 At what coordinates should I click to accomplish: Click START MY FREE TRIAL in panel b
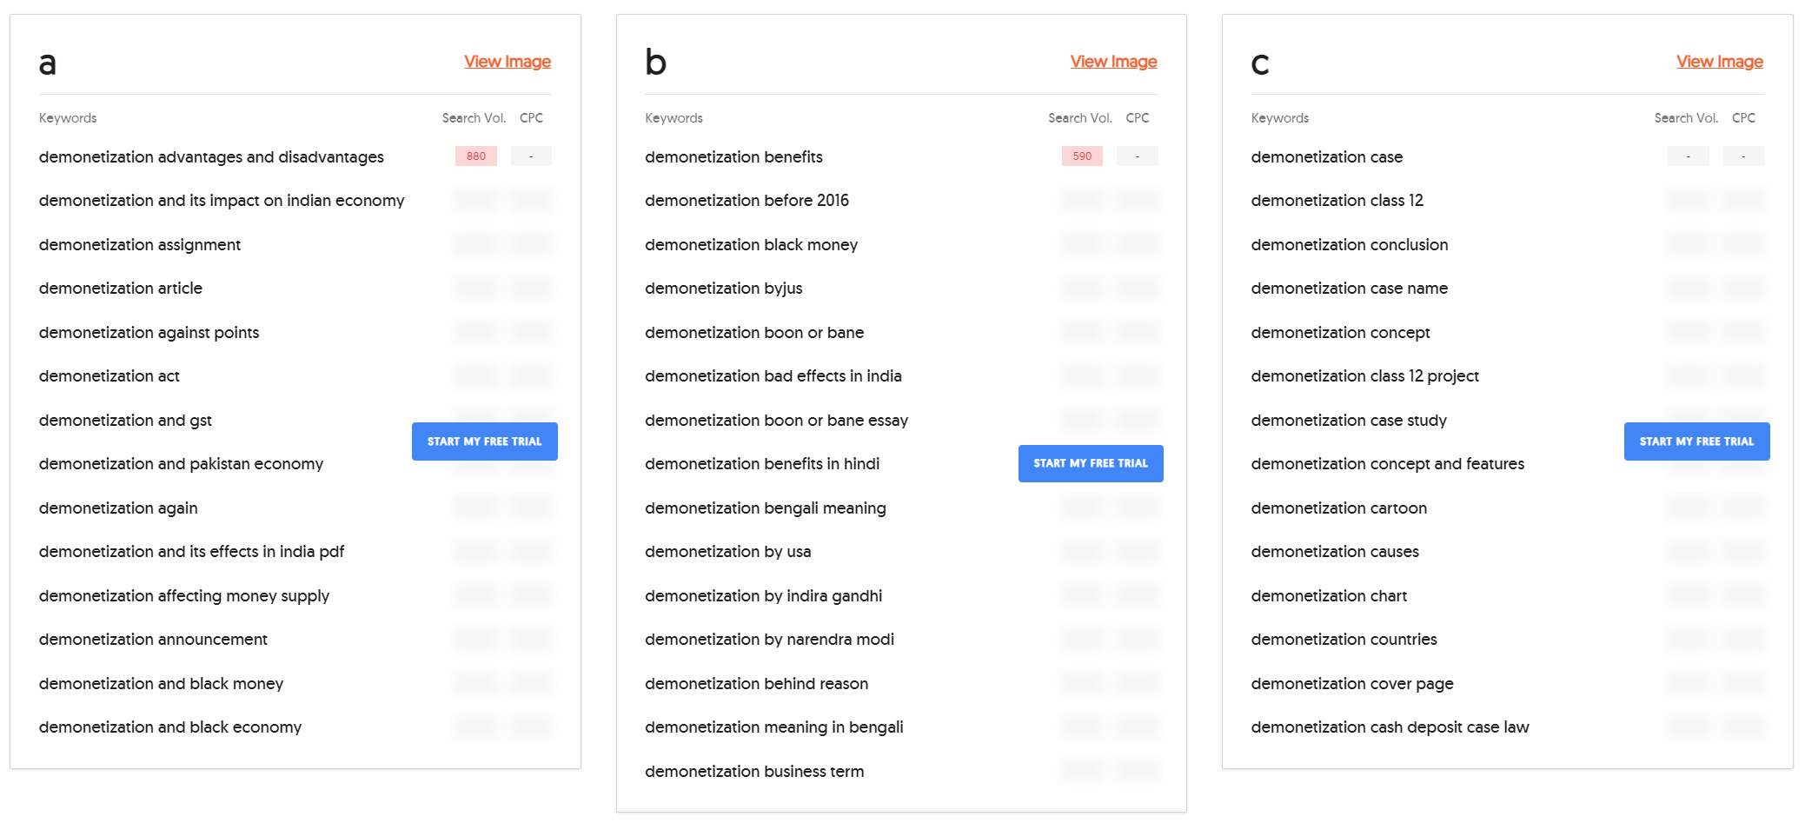(1091, 463)
